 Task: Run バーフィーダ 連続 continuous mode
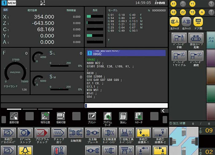pos(196,56)
